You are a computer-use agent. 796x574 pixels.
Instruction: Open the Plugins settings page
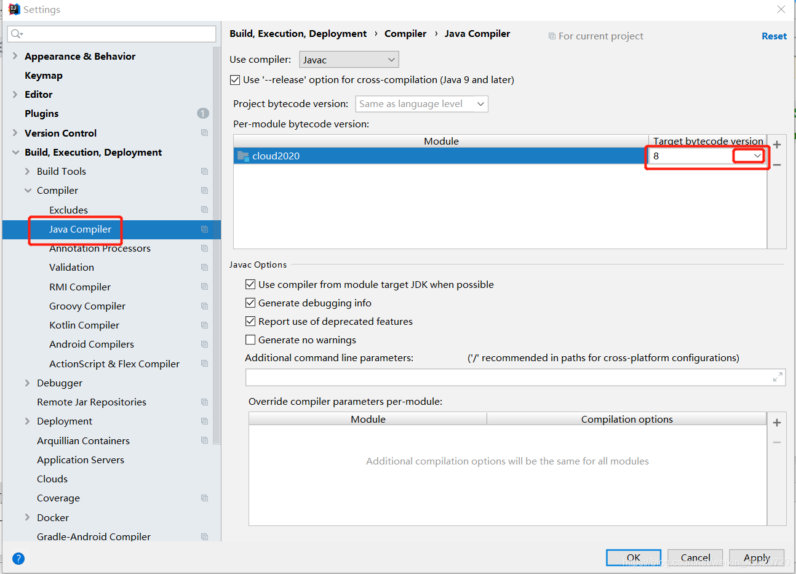(x=42, y=113)
